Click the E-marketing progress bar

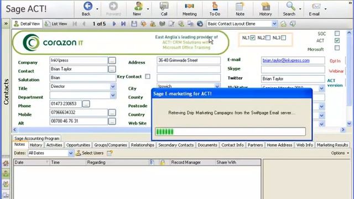231,132
